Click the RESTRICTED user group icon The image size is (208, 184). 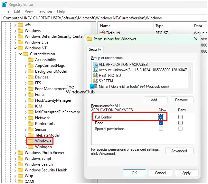[x=96, y=76]
